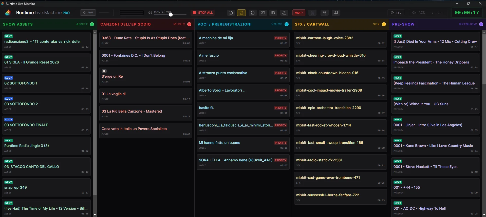486x217 pixels.
Task: Click the open folder arrow icon
Action: coord(263,13)
